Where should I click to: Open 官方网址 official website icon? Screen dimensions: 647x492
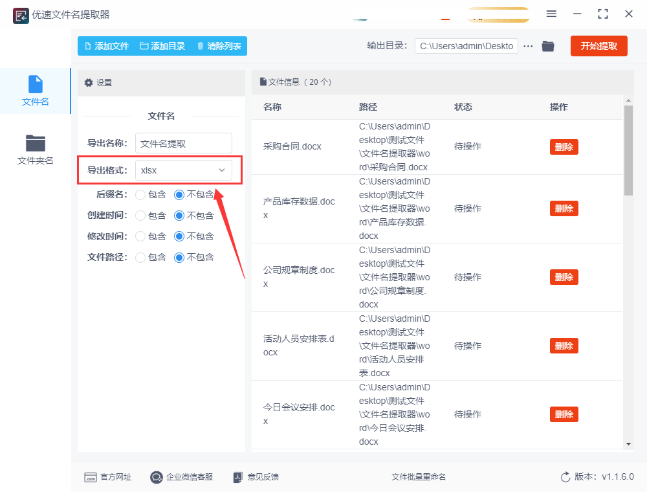click(91, 477)
